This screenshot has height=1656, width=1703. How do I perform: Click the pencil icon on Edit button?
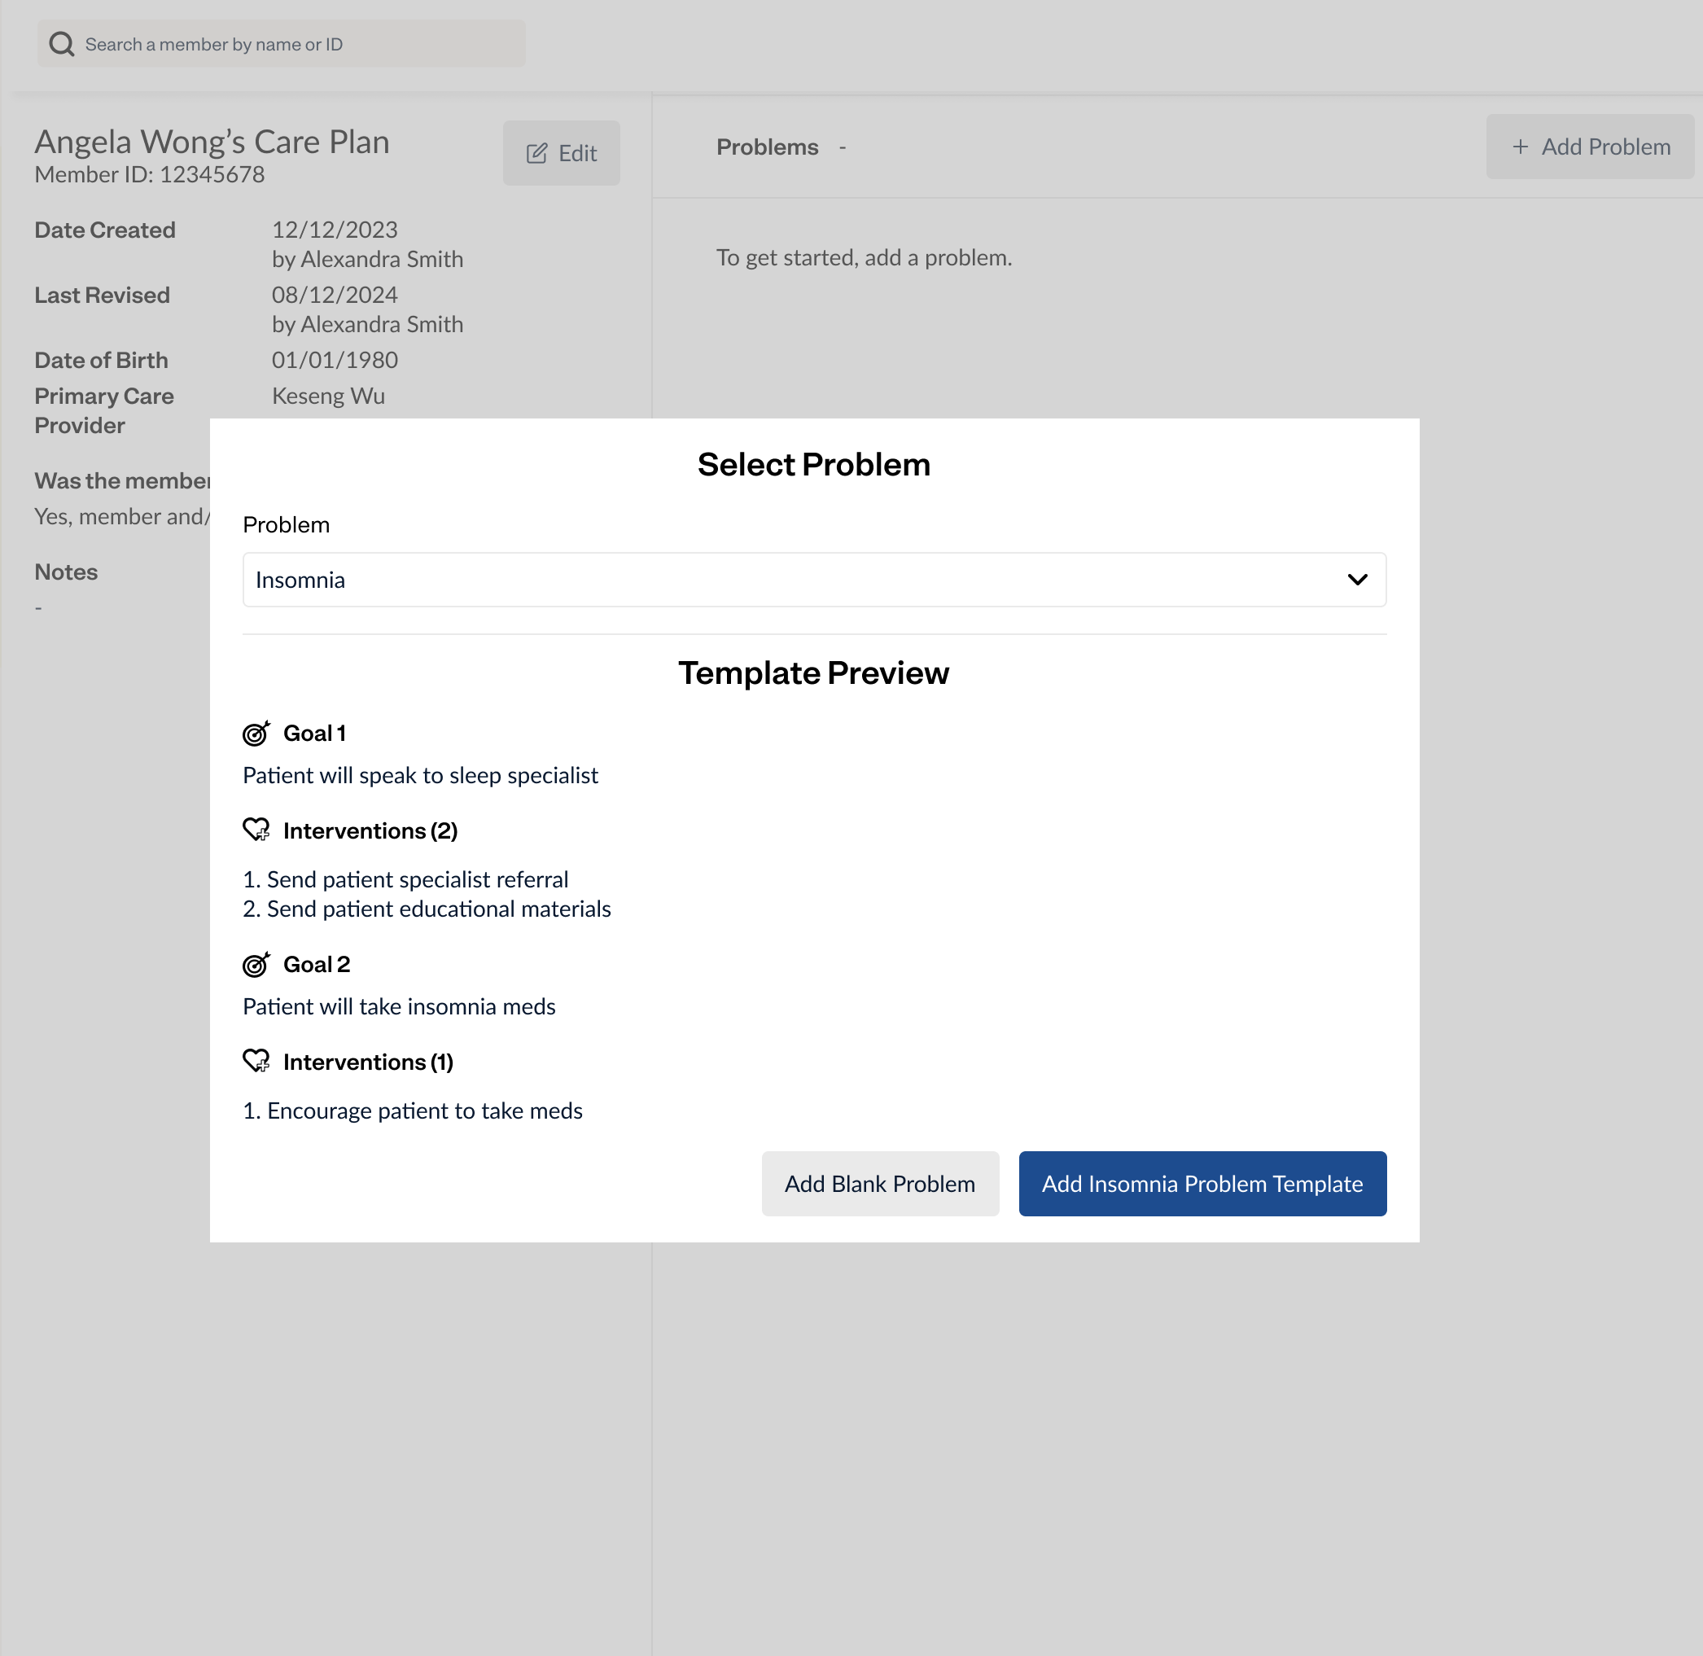click(x=537, y=154)
